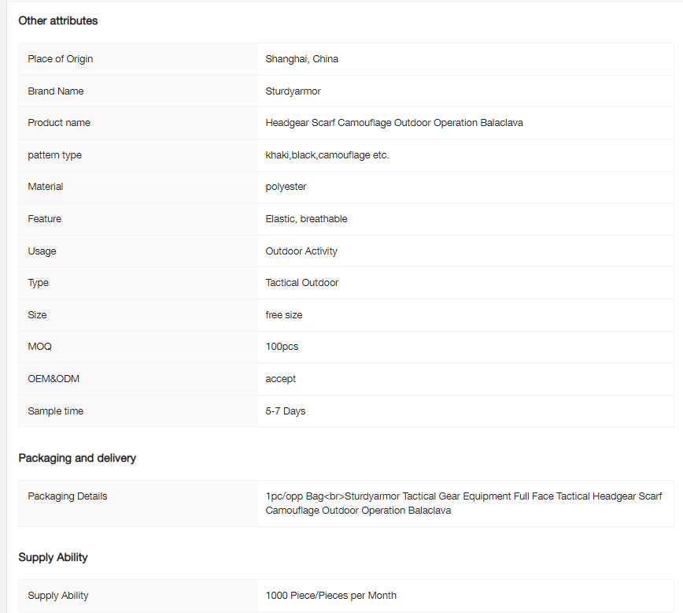
Task: Click the 5-7 Days sample time
Action: point(286,411)
